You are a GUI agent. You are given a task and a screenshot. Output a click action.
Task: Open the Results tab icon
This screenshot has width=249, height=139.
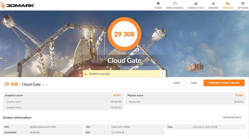coord(228,3)
